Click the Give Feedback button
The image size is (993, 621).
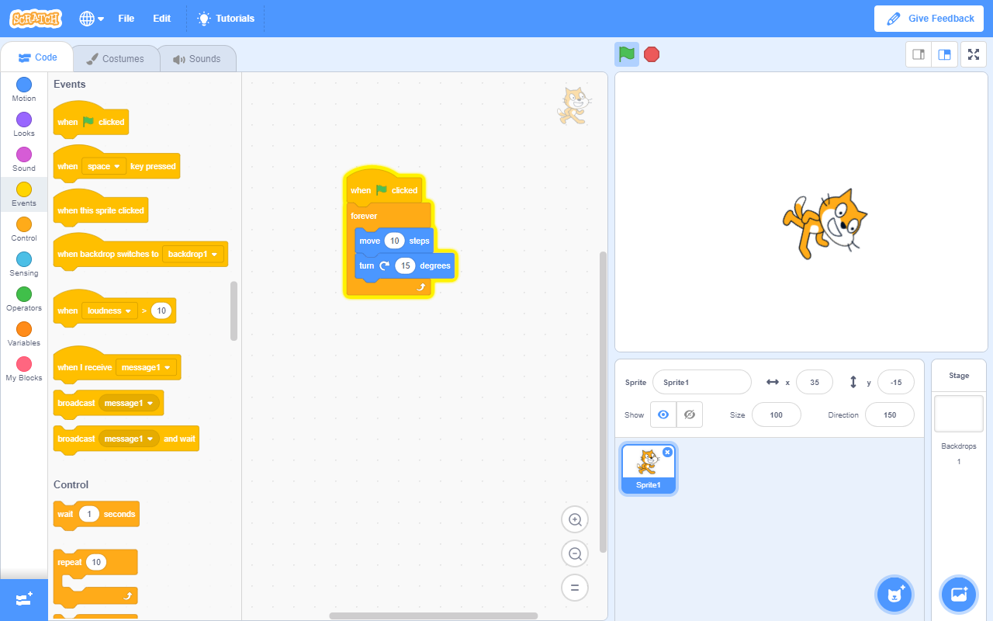point(929,18)
